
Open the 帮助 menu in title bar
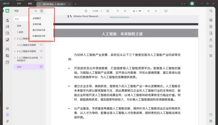coord(30,3)
